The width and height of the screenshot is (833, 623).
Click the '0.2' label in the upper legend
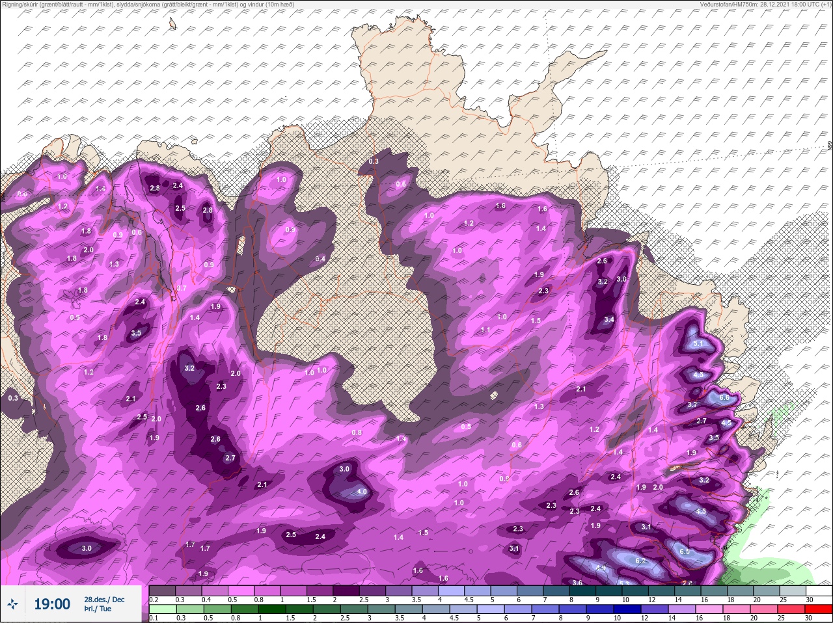(x=154, y=600)
